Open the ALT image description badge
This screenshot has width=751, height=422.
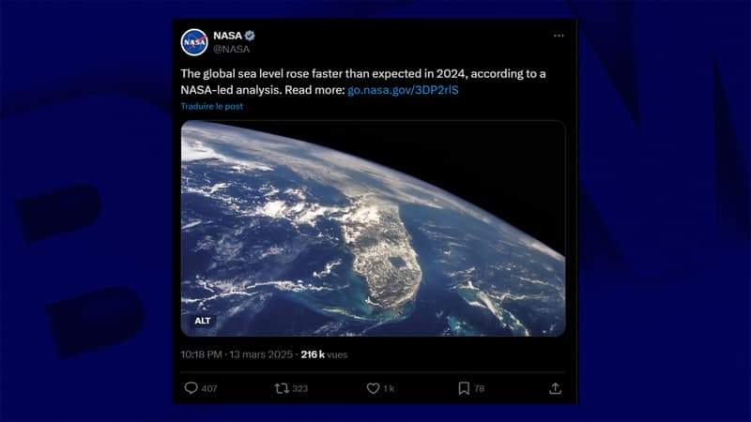203,321
